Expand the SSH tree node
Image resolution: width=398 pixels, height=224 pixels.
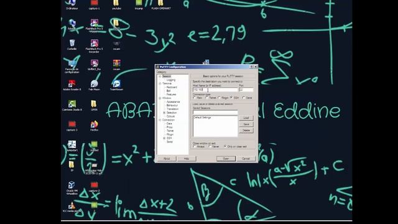tap(164, 138)
